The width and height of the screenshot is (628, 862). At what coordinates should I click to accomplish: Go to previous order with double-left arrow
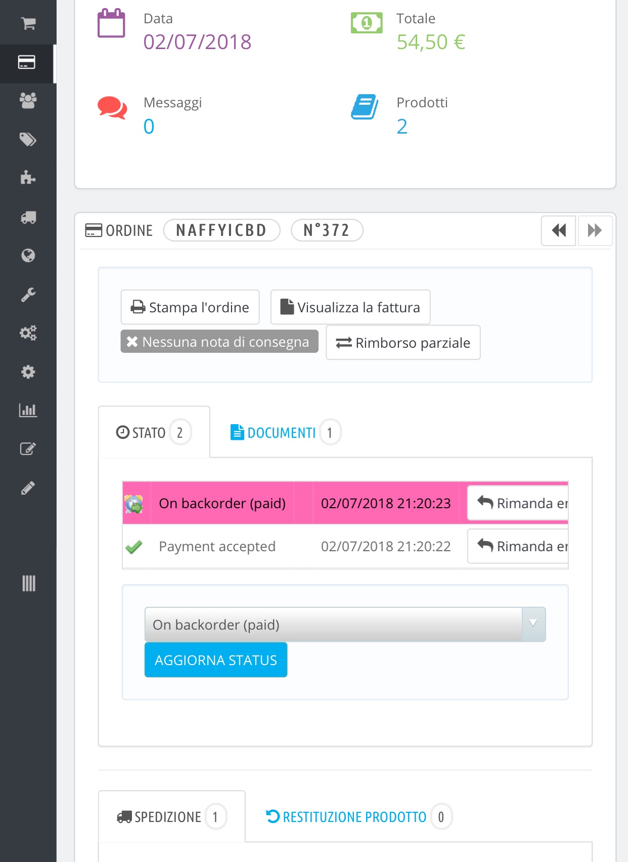pos(559,231)
